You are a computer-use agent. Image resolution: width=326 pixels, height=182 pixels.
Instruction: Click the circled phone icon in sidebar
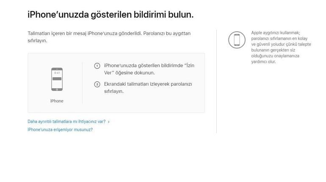pos(237,39)
